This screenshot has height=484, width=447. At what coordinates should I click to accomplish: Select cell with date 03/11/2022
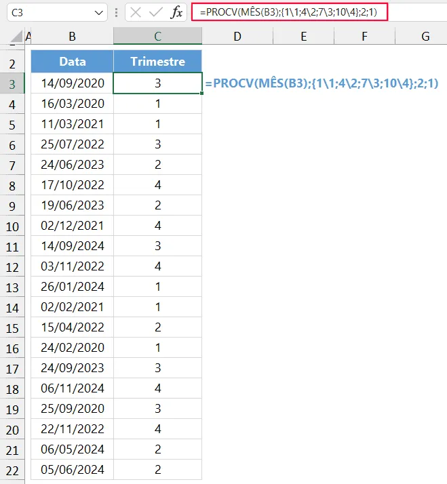73,266
